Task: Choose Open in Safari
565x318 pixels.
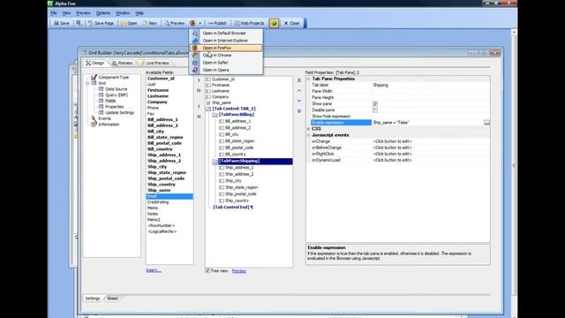Action: [x=215, y=63]
